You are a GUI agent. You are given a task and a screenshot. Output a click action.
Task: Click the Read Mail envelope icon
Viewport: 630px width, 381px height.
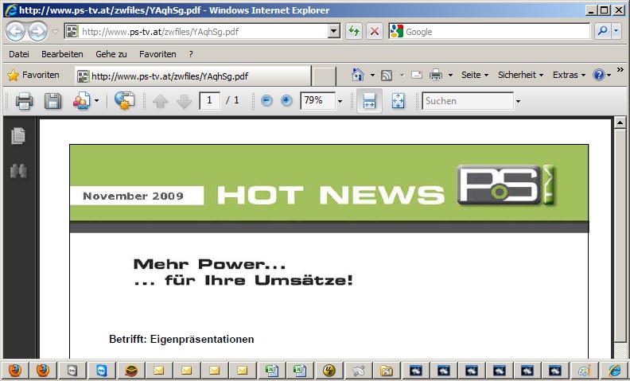(417, 75)
